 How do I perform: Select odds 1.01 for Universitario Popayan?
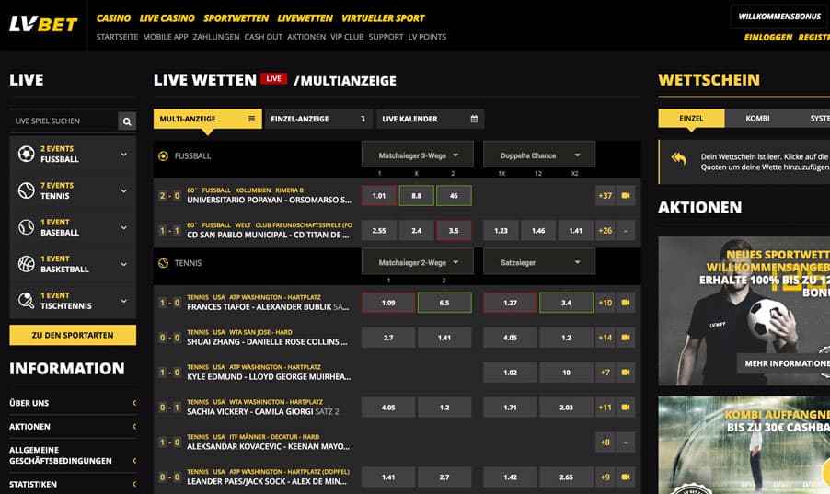[x=379, y=195]
